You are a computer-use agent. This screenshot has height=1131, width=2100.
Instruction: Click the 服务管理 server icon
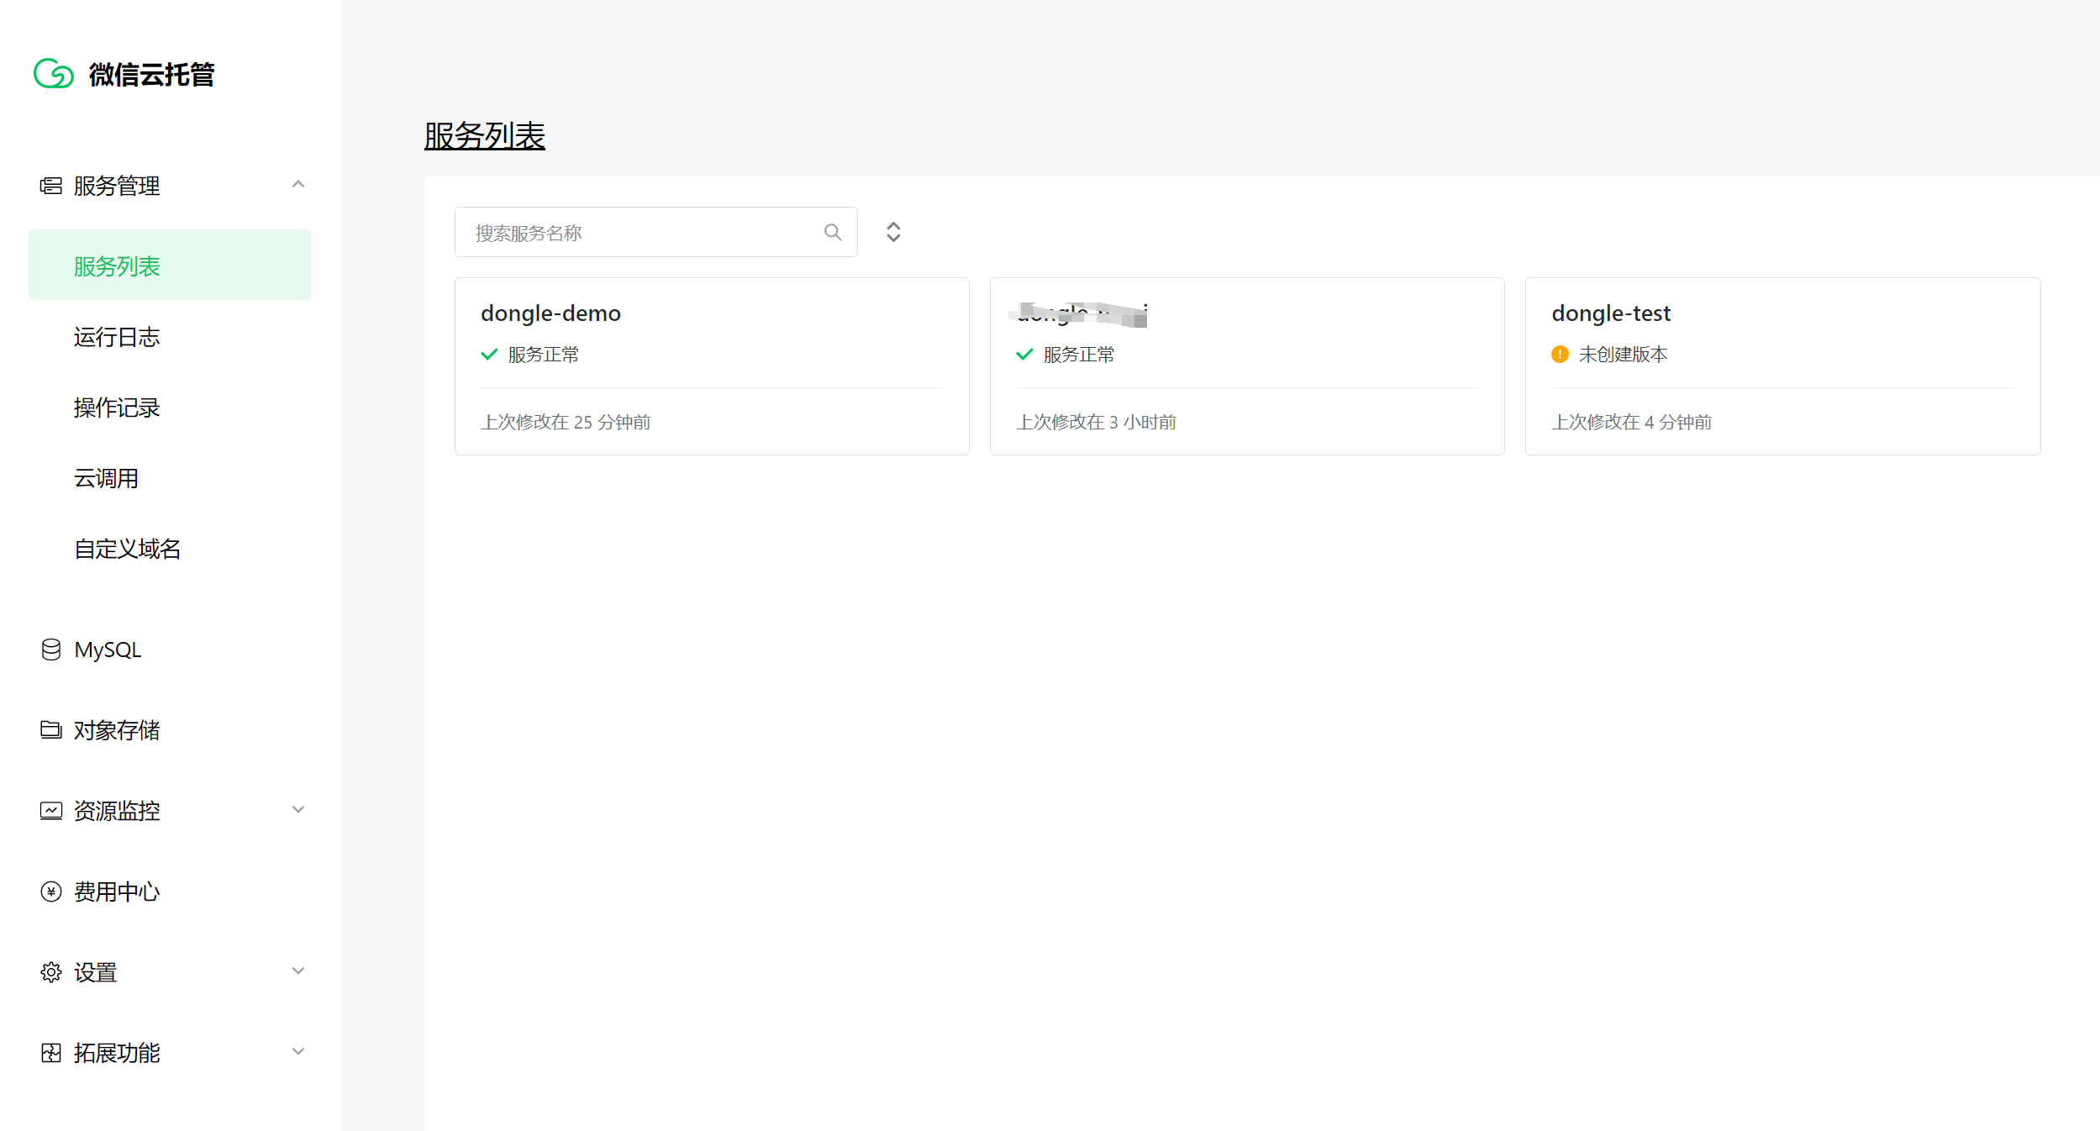point(51,186)
